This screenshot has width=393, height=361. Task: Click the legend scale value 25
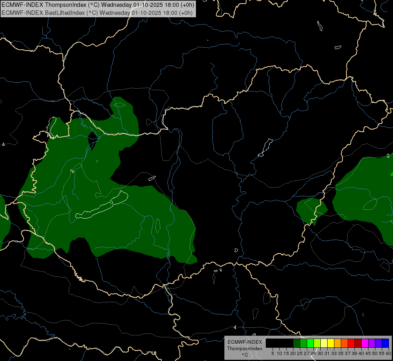[300, 353]
